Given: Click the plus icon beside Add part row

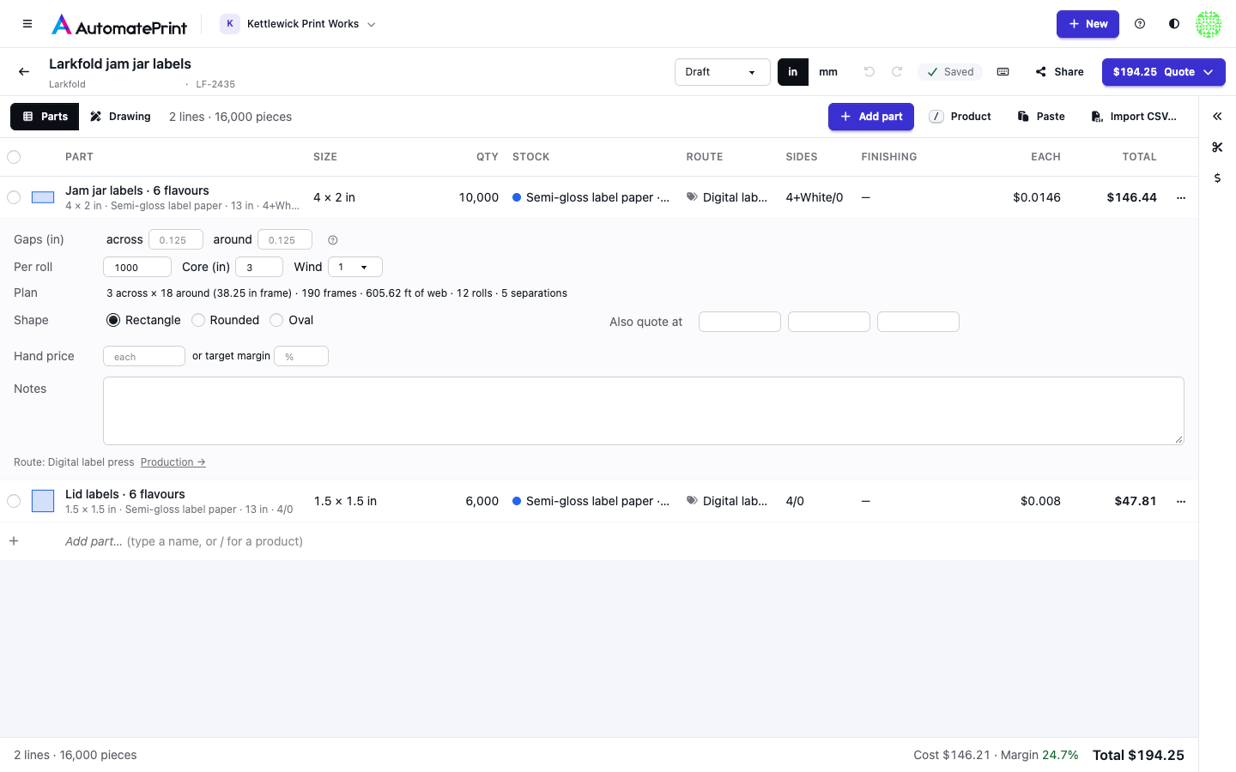Looking at the screenshot, I should [14, 541].
